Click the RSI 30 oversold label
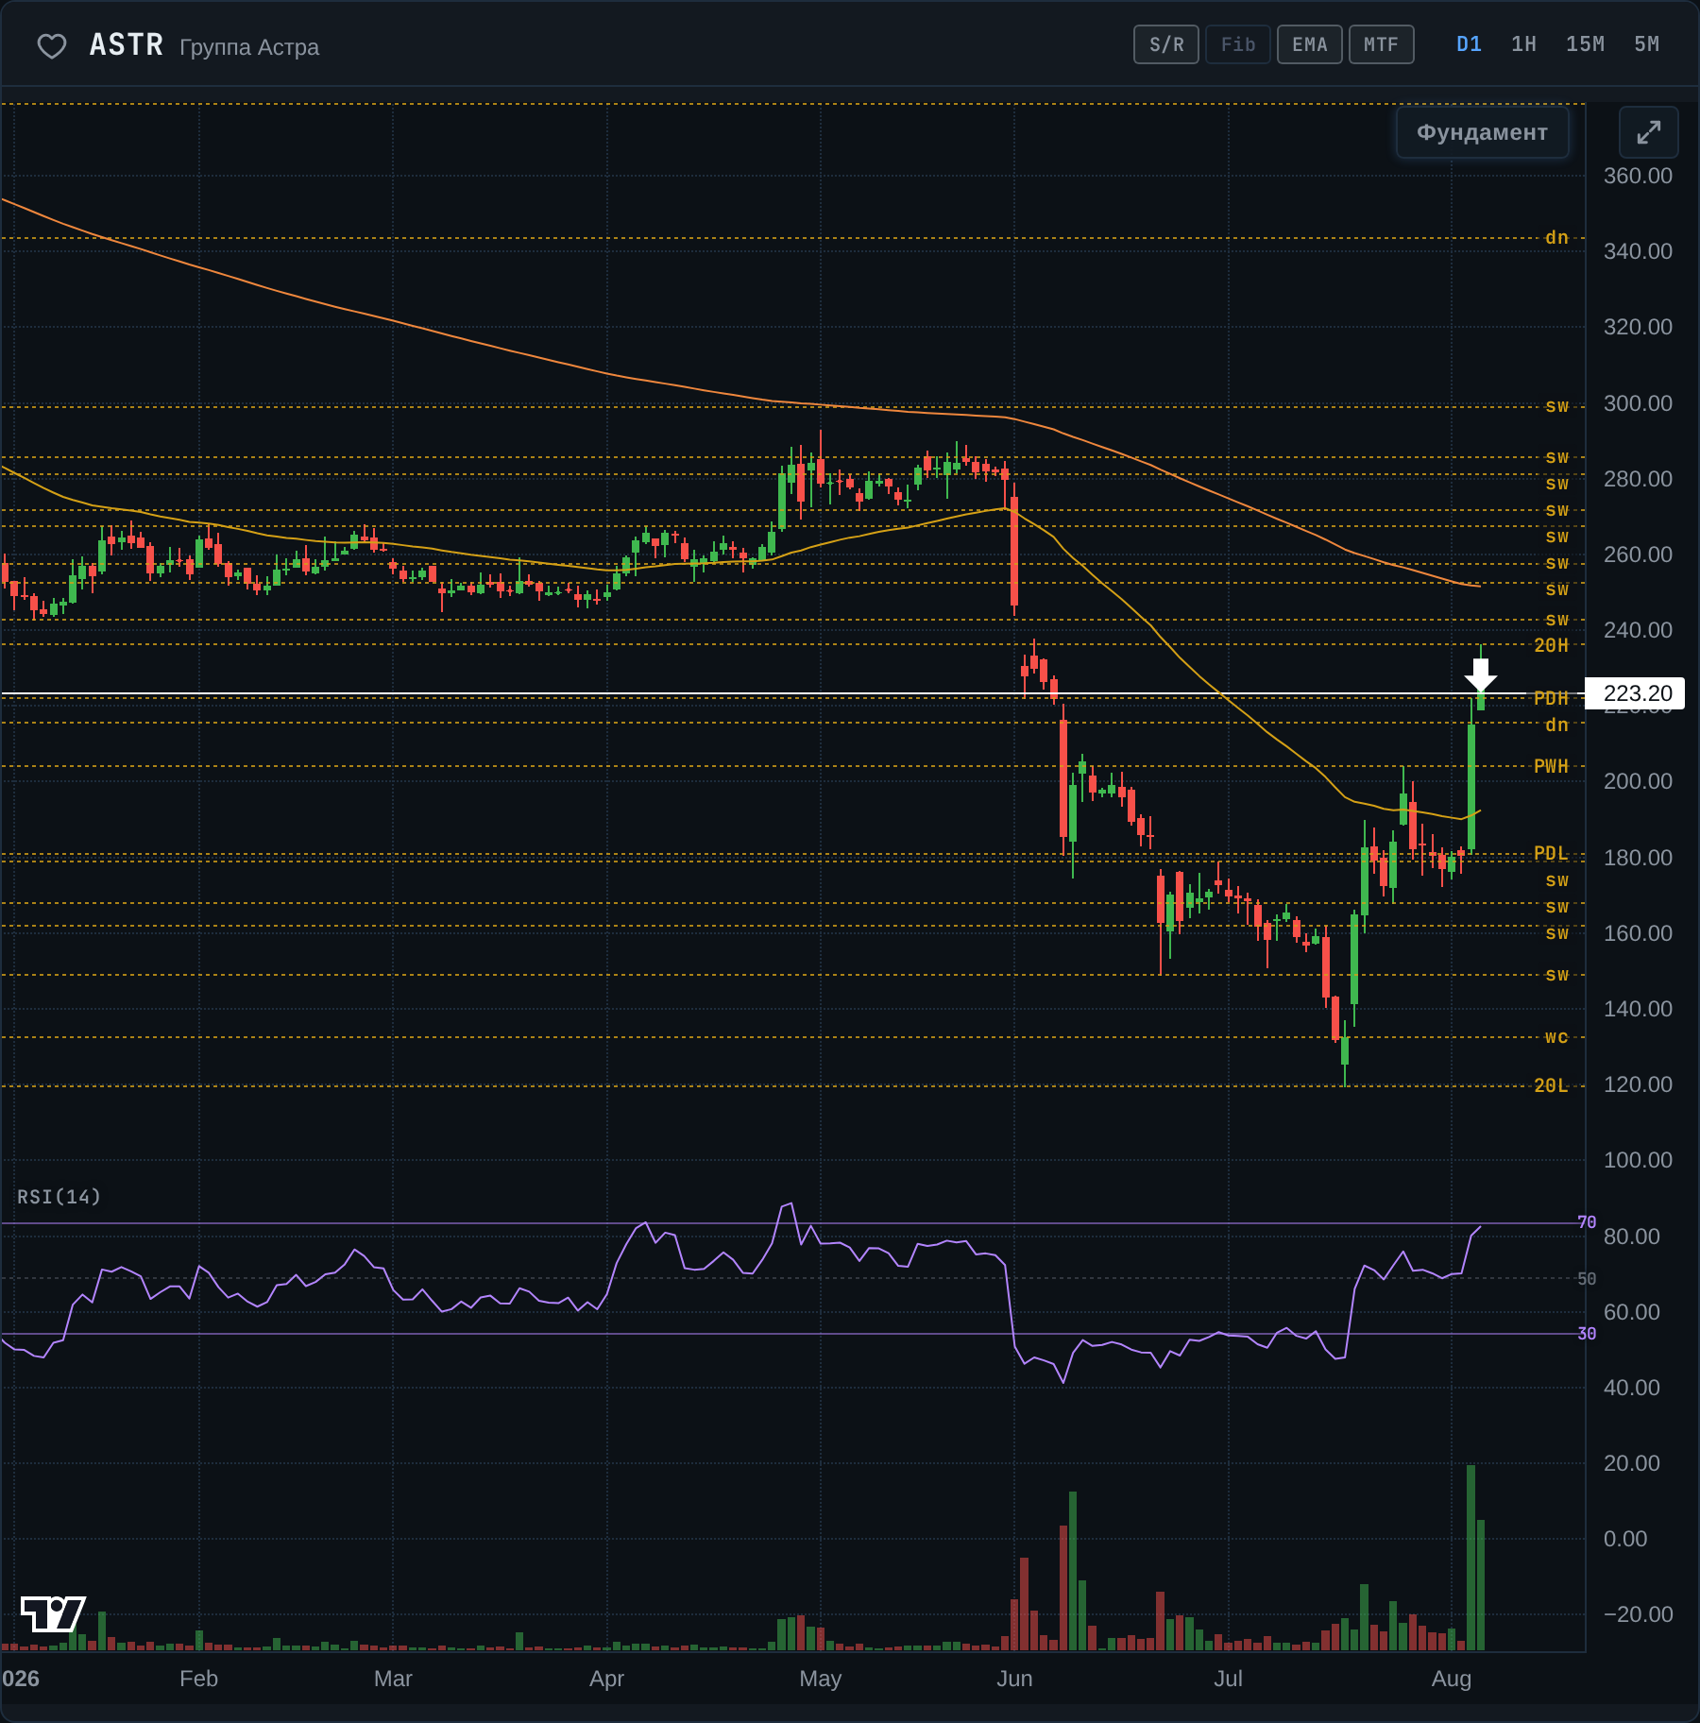This screenshot has height=1723, width=1700. point(1587,1334)
